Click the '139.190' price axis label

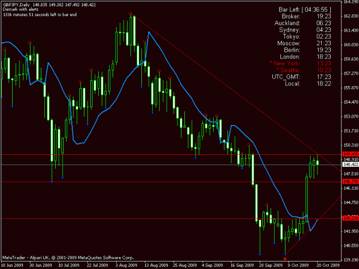[x=351, y=260]
